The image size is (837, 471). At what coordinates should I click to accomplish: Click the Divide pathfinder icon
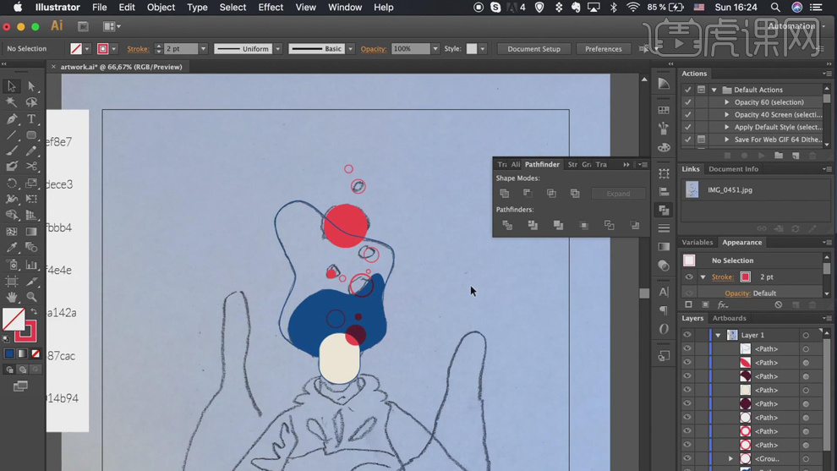(507, 226)
